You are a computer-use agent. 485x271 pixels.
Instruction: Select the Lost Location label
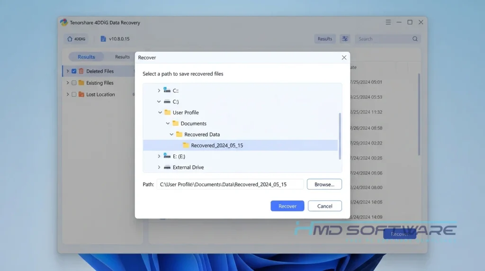pyautogui.click(x=100, y=94)
